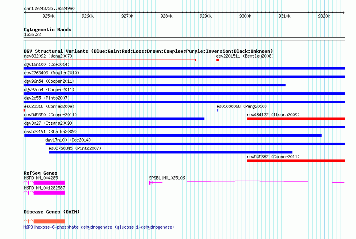Open the H6PD hexose-6-phosphate dehydrogenase OMIM link
The image size is (356, 239).
(99, 227)
